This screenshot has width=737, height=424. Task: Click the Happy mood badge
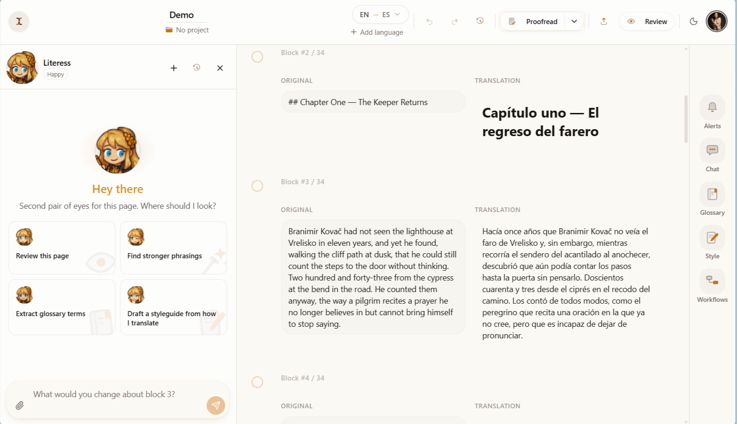click(x=56, y=75)
